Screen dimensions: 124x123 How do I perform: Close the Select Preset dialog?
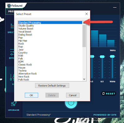tap(86, 14)
